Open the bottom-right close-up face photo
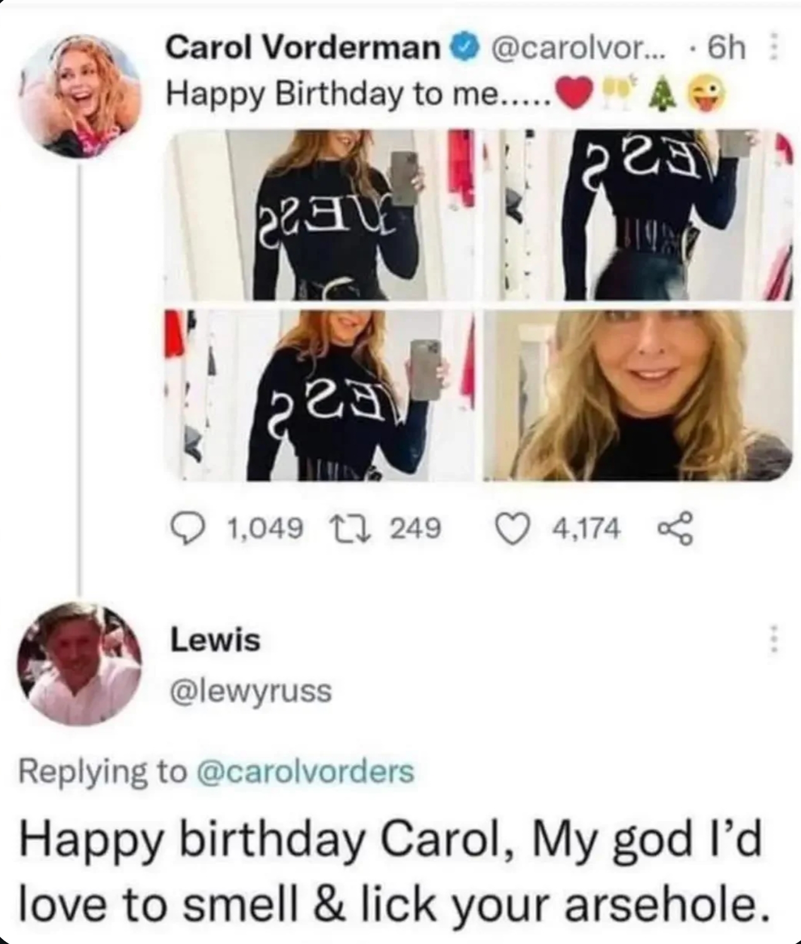Viewport: 801px width, 944px height. tap(638, 395)
